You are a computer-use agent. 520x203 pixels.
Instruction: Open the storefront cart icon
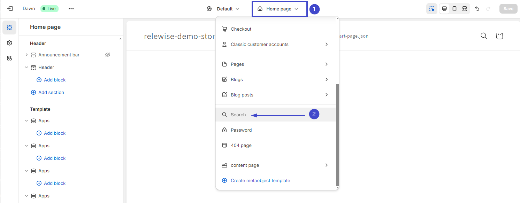click(499, 36)
